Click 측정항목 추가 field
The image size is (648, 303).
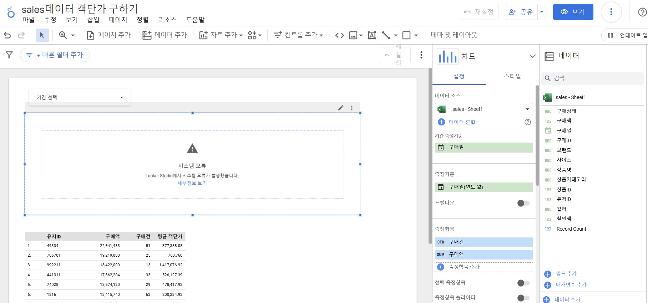coord(484,267)
